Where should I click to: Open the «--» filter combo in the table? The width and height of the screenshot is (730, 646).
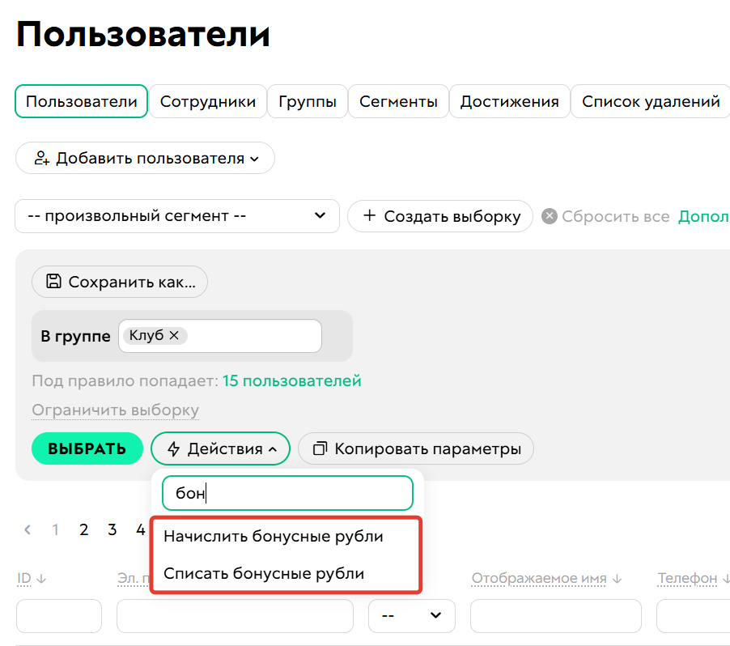point(411,615)
